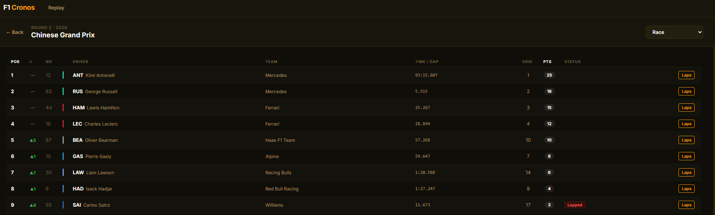The width and height of the screenshot is (715, 215).
Task: Click the 15 points badge for Hamilton
Action: [x=549, y=107]
